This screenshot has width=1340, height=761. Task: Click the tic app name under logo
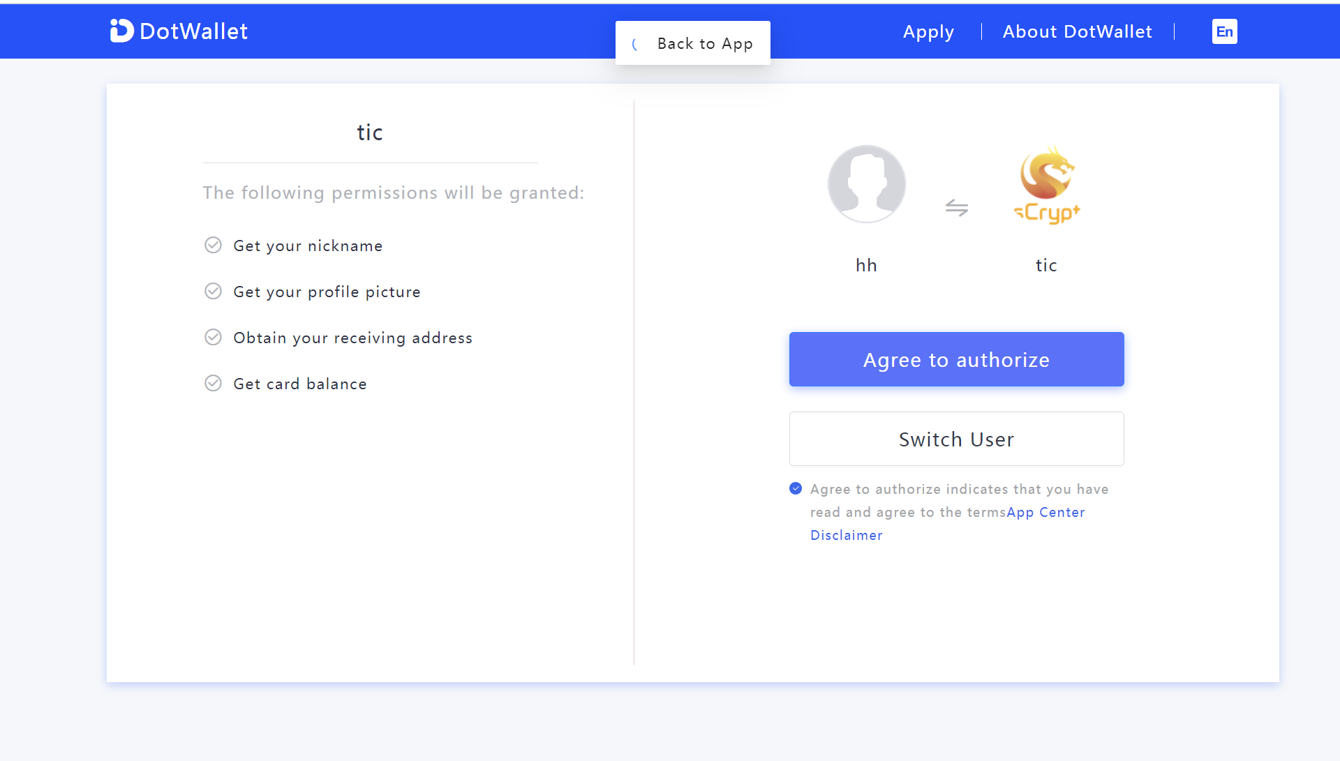point(1046,265)
